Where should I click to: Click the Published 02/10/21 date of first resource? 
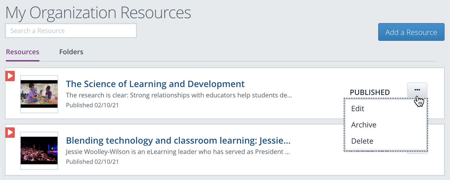click(x=92, y=105)
